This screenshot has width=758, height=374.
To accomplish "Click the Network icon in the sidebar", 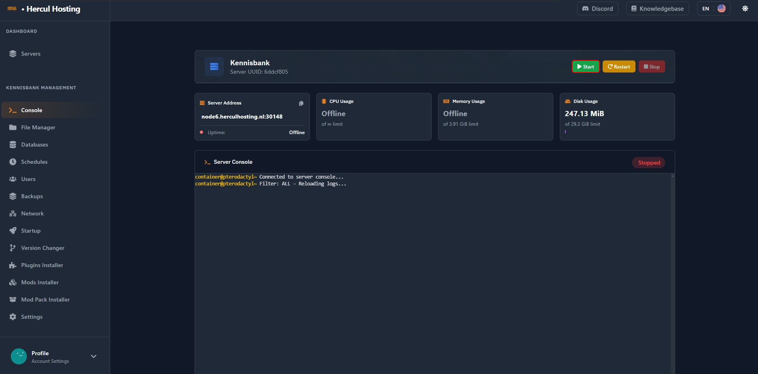I will click(13, 213).
